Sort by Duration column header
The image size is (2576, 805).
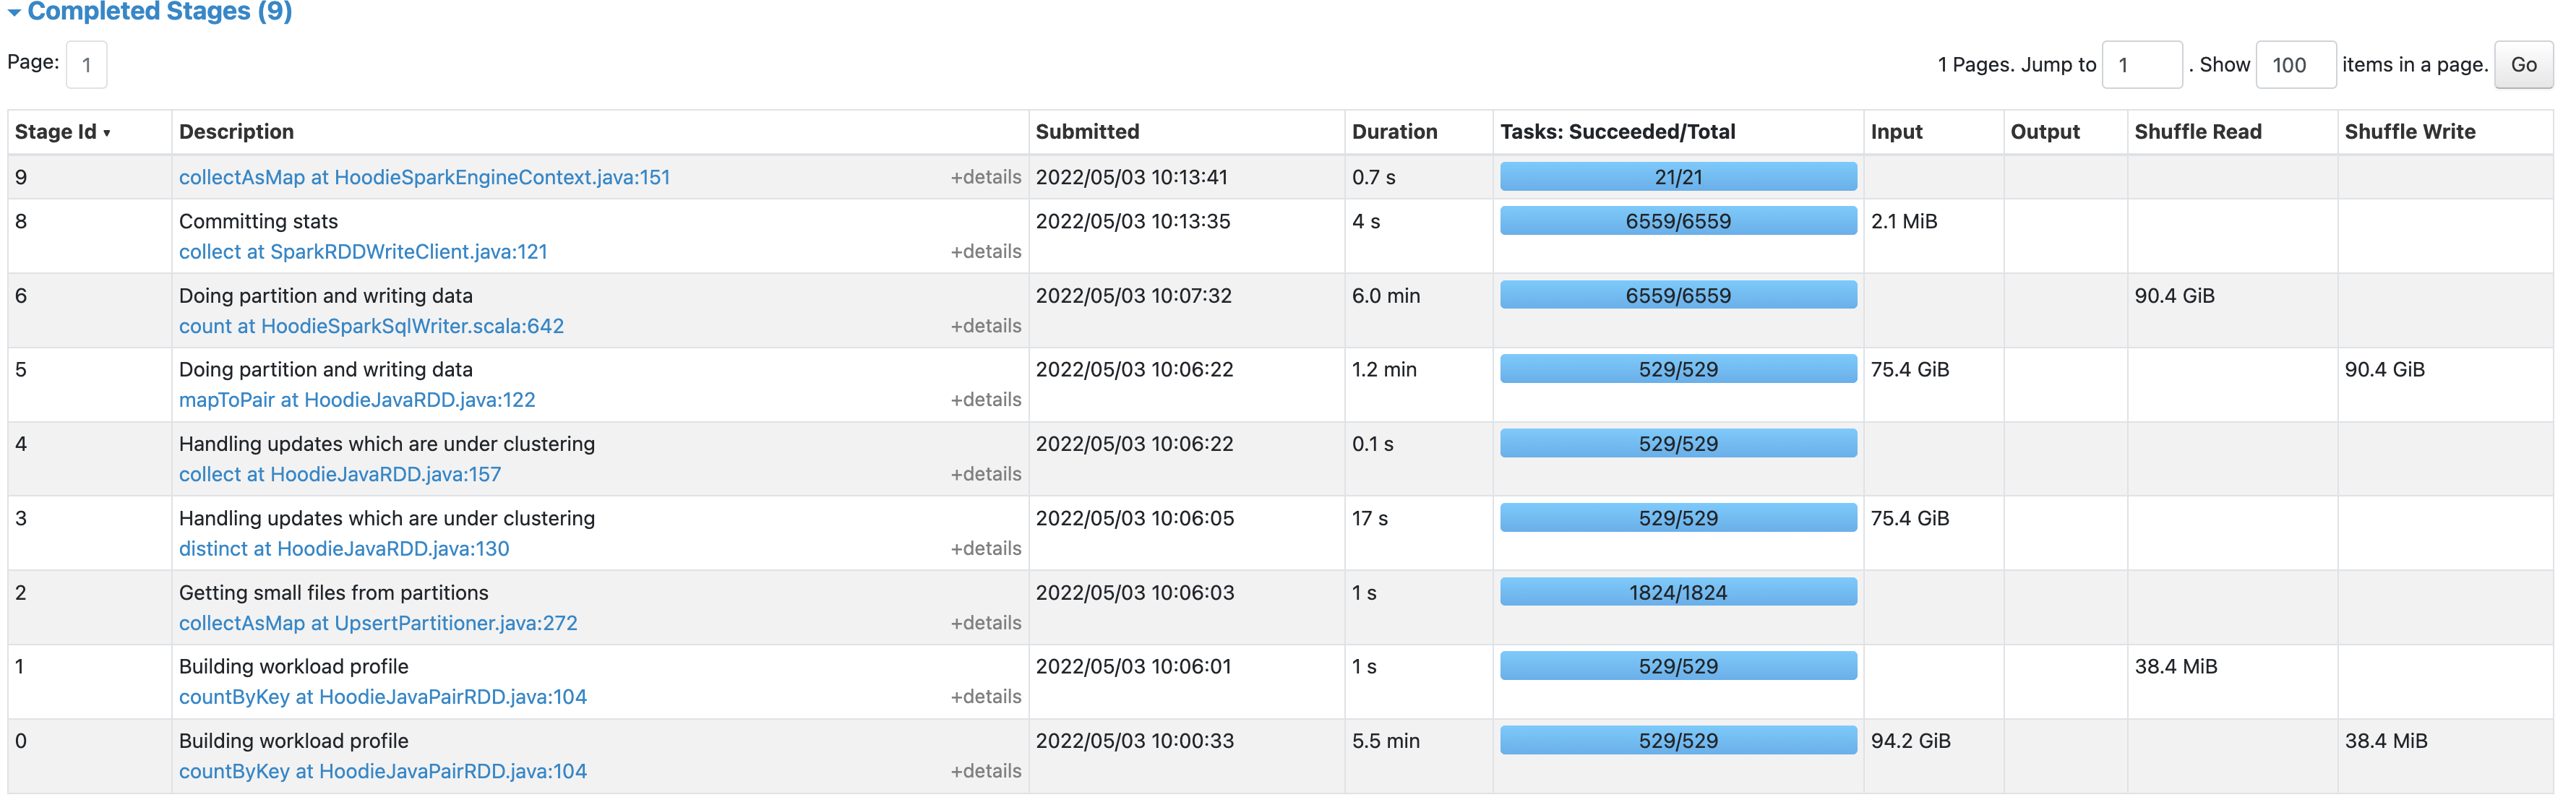pos(1394,132)
